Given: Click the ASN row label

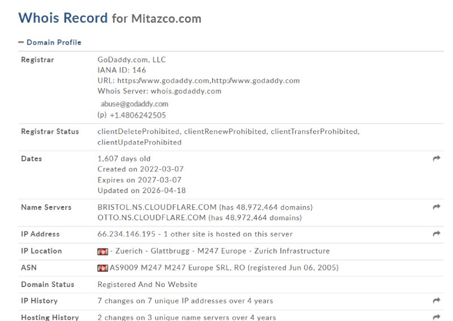Looking at the screenshot, I should 29,268.
